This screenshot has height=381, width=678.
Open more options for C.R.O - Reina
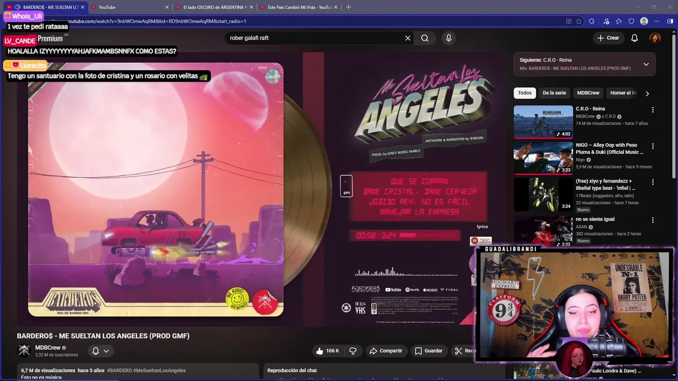pyautogui.click(x=653, y=110)
